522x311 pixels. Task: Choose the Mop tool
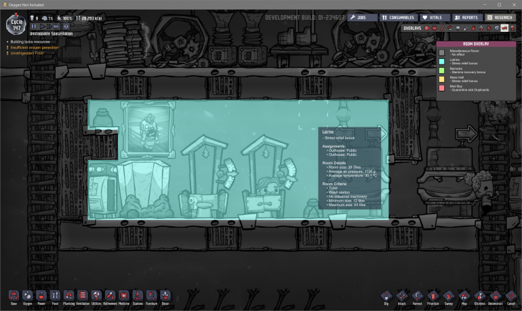pyautogui.click(x=464, y=296)
